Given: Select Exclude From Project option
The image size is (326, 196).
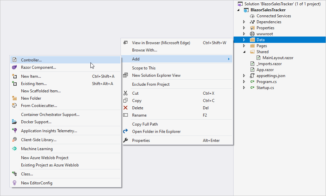Looking at the screenshot, I should point(150,84).
